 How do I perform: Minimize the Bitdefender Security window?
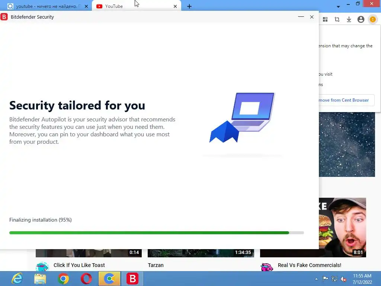pyautogui.click(x=301, y=17)
